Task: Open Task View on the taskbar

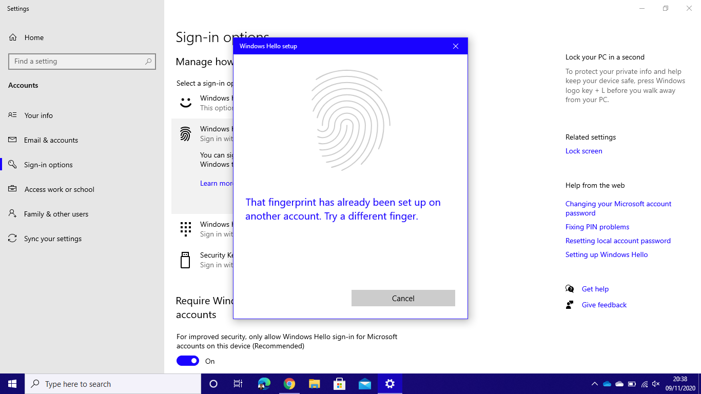Action: [238, 384]
